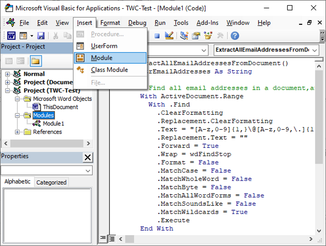This screenshot has height=246, width=326.
Task: Click the View Microsoft Word toolbar icon
Action: point(11,36)
